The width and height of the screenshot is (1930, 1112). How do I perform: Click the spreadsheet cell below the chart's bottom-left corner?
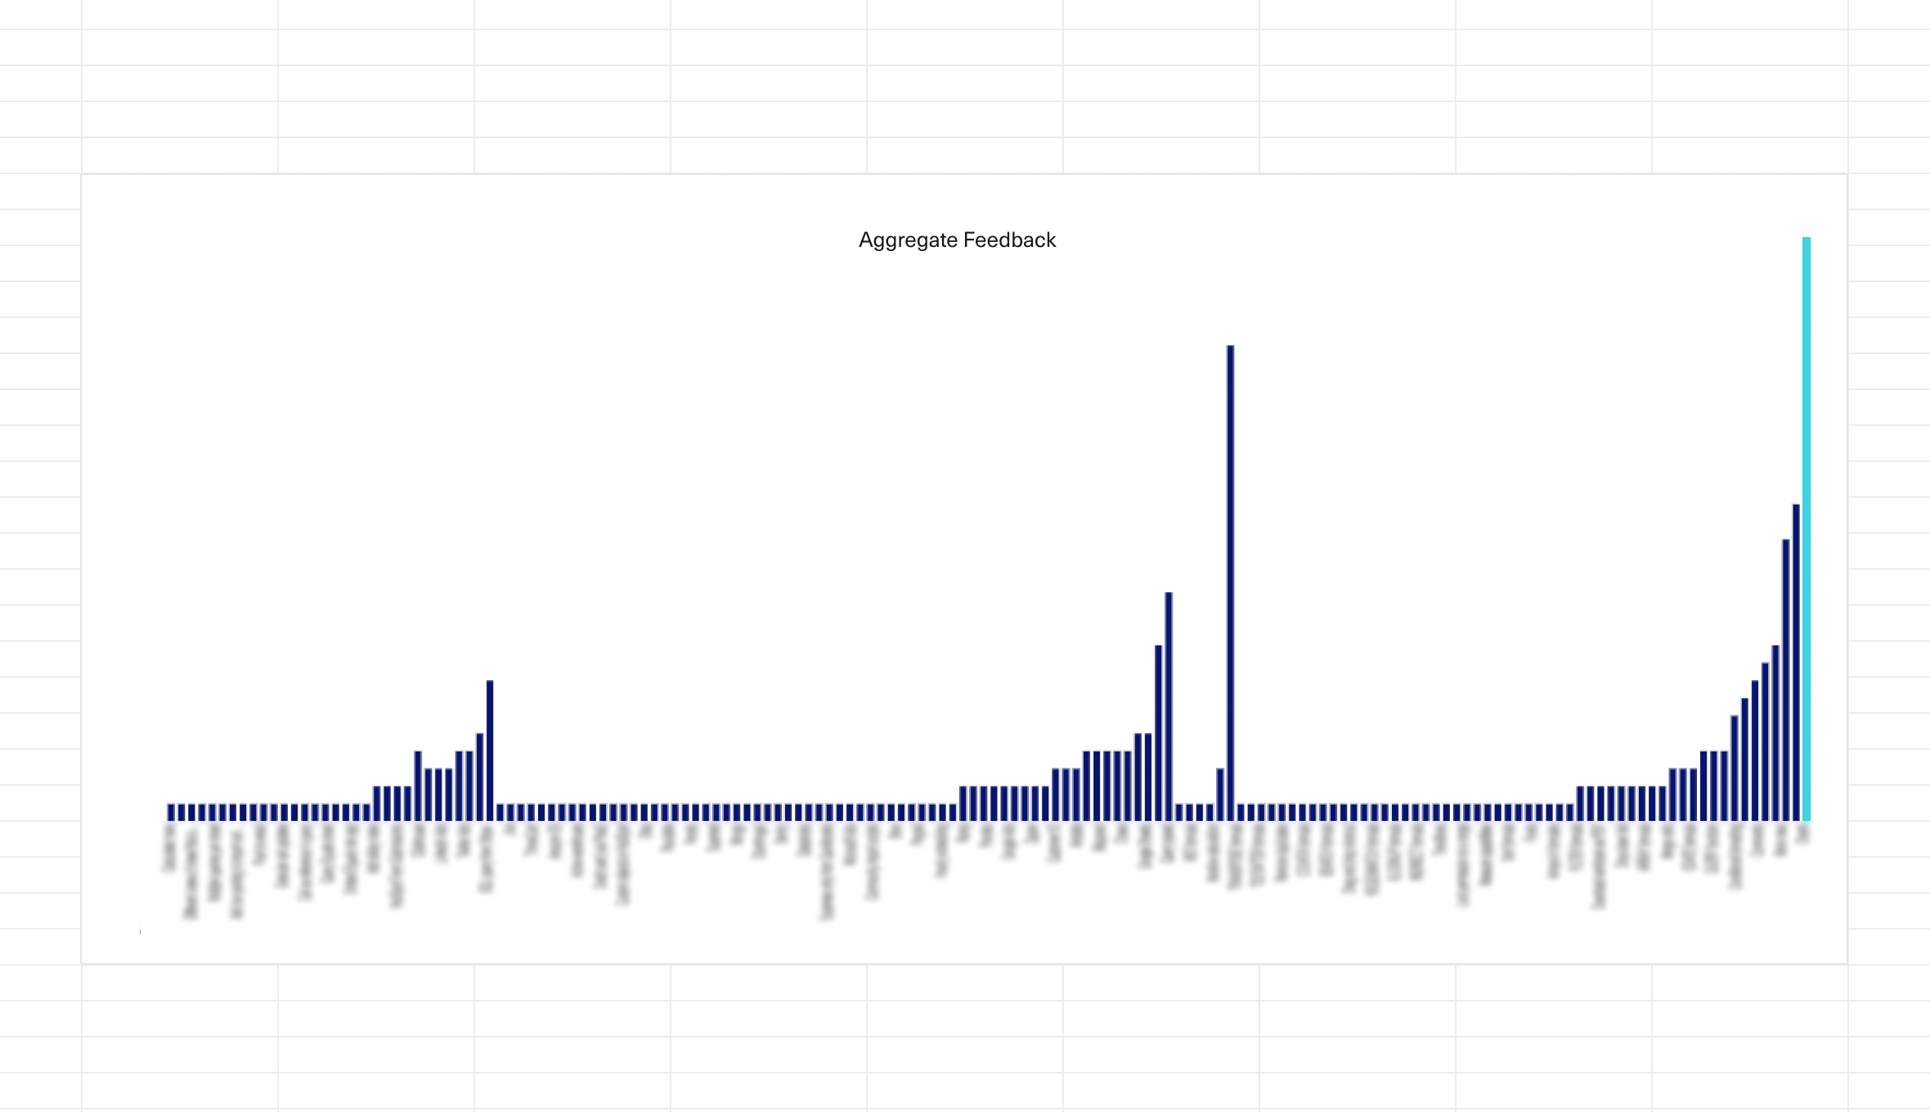coord(180,983)
